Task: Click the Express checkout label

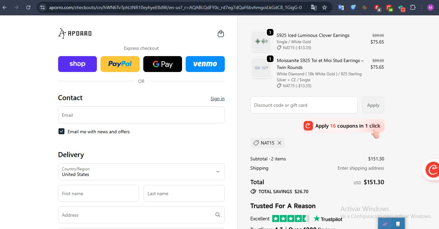Action: tap(141, 48)
